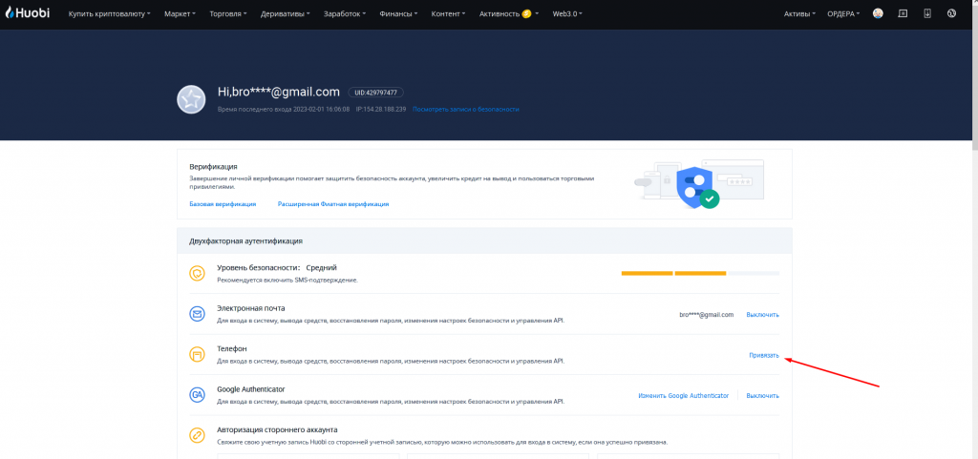The image size is (978, 459).
Task: Click the email envelope icon
Action: click(x=197, y=314)
